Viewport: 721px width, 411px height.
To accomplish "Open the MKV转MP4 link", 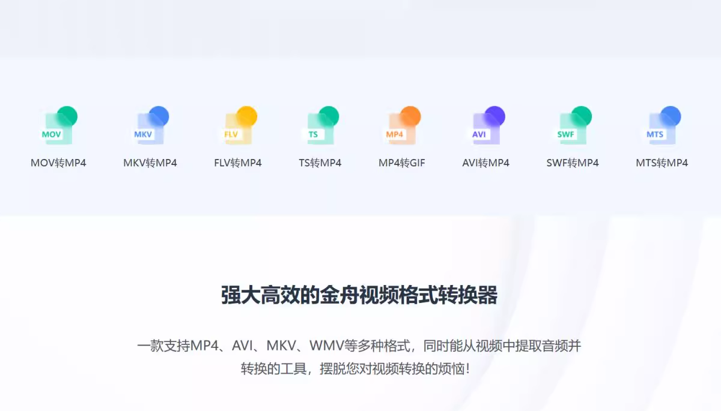I will click(150, 163).
